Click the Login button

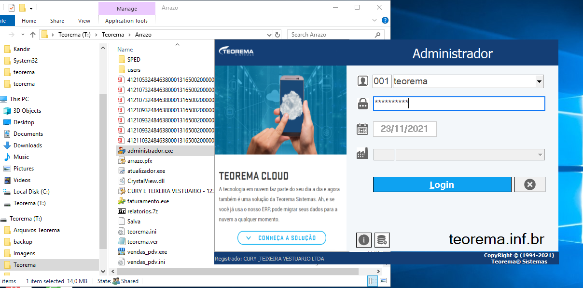pos(442,184)
